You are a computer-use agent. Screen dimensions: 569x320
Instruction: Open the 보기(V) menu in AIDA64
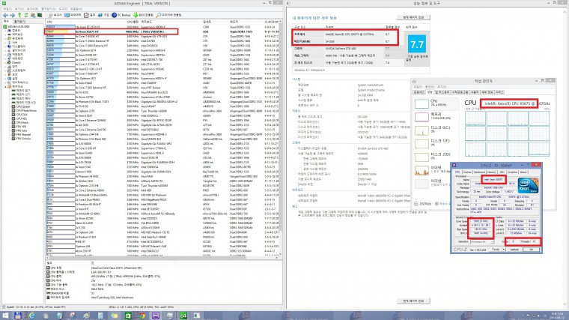coord(19,9)
